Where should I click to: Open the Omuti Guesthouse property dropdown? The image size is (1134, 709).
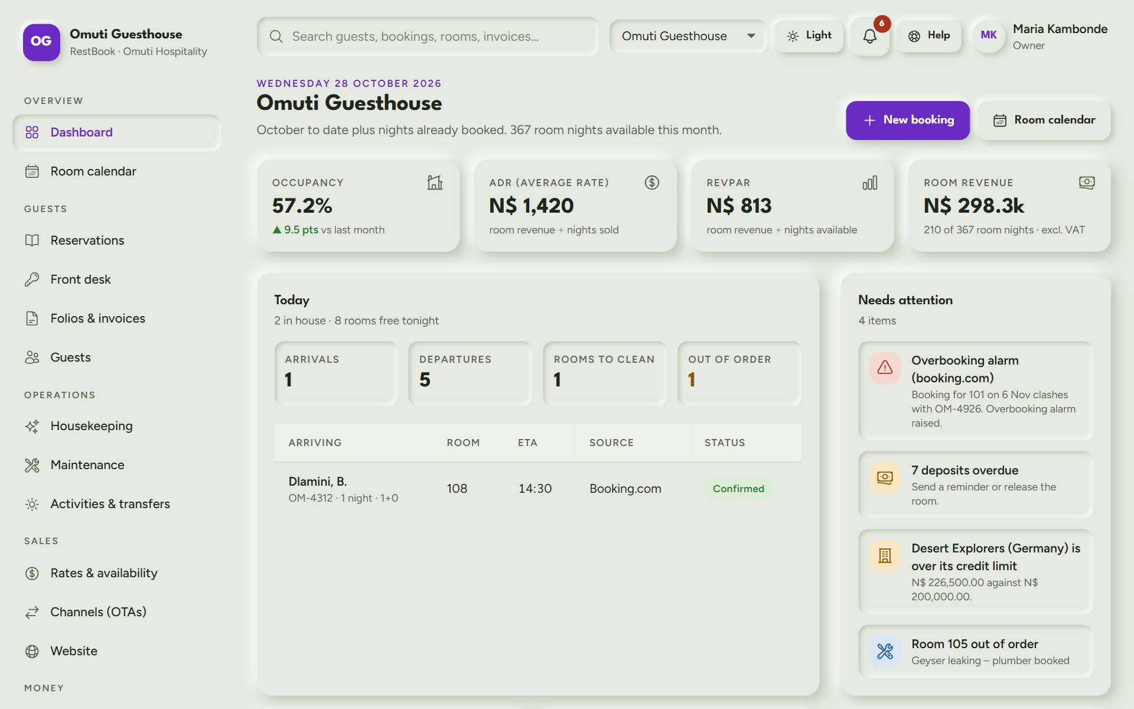[x=688, y=36]
